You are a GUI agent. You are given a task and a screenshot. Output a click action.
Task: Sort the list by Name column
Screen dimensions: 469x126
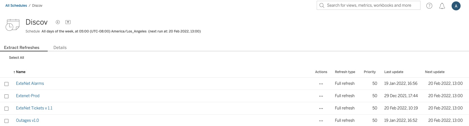20,72
